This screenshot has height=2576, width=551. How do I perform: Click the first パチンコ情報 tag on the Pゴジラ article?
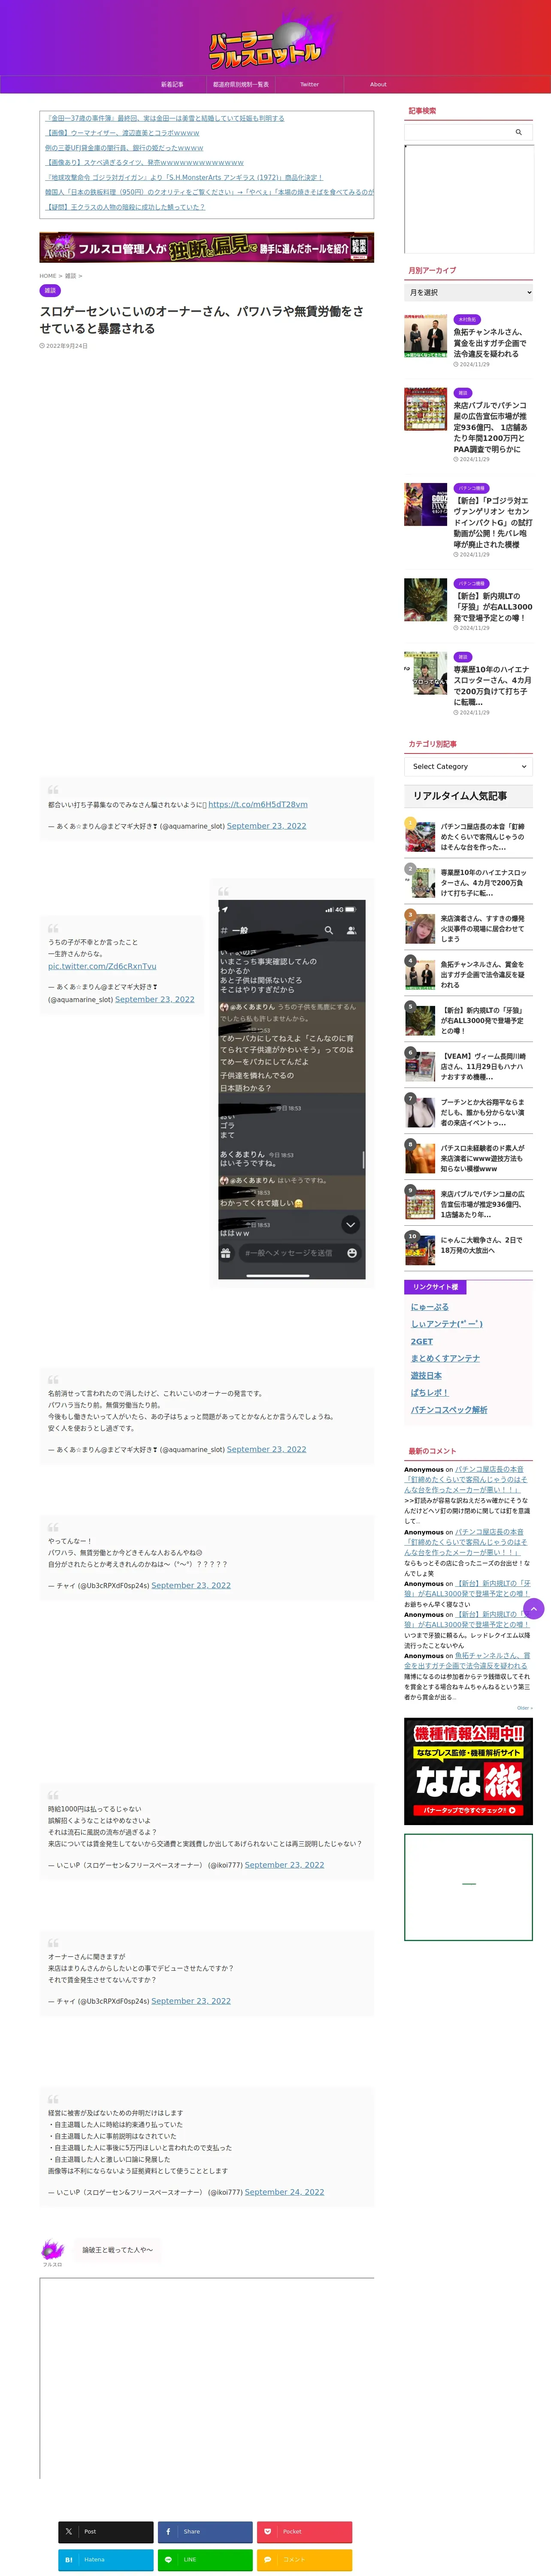point(472,488)
